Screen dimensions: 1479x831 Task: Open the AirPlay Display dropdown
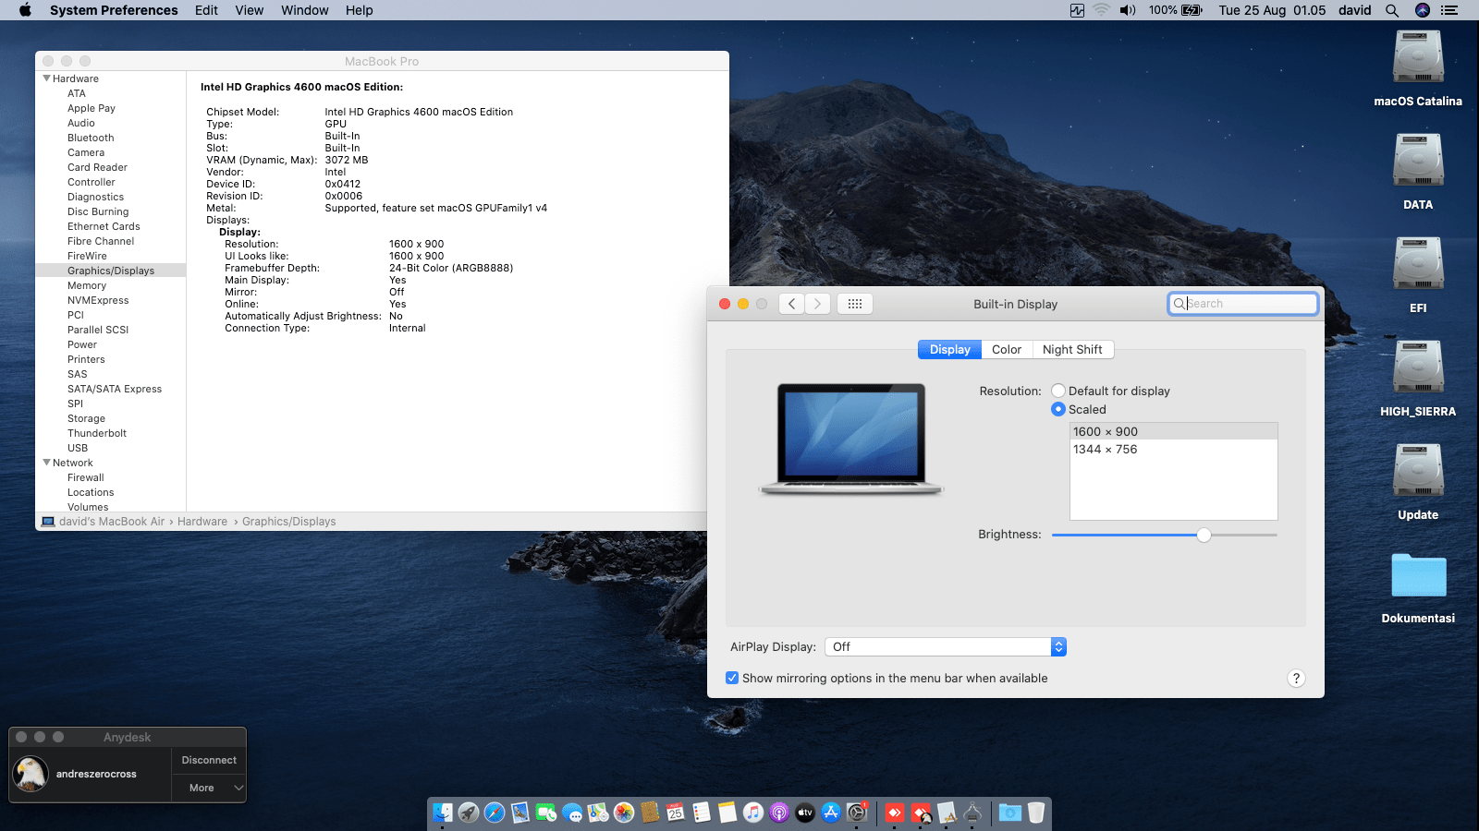[x=945, y=647]
